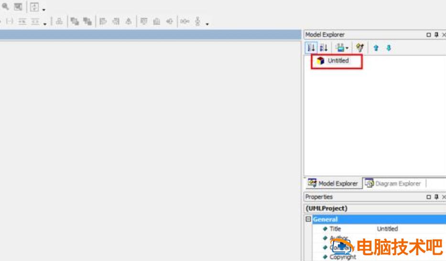
Task: Click the Space Equally Vertically icon
Action: click(x=198, y=22)
